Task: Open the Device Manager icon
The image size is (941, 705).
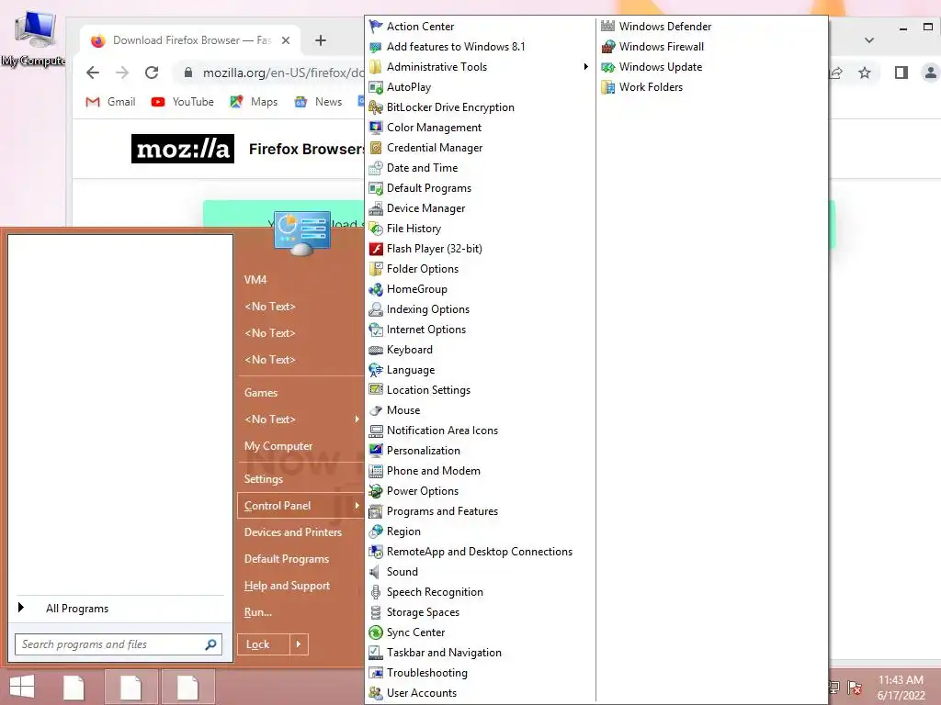Action: click(x=376, y=208)
